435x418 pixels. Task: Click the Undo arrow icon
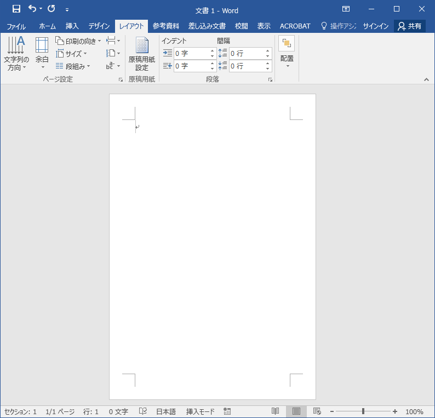click(32, 9)
